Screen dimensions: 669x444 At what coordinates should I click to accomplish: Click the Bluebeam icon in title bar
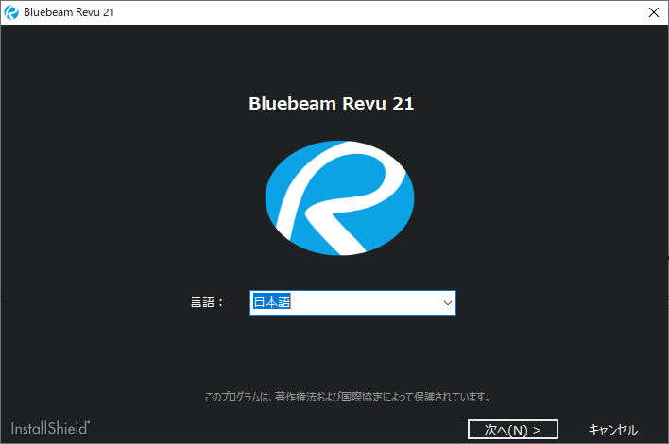pos(11,12)
